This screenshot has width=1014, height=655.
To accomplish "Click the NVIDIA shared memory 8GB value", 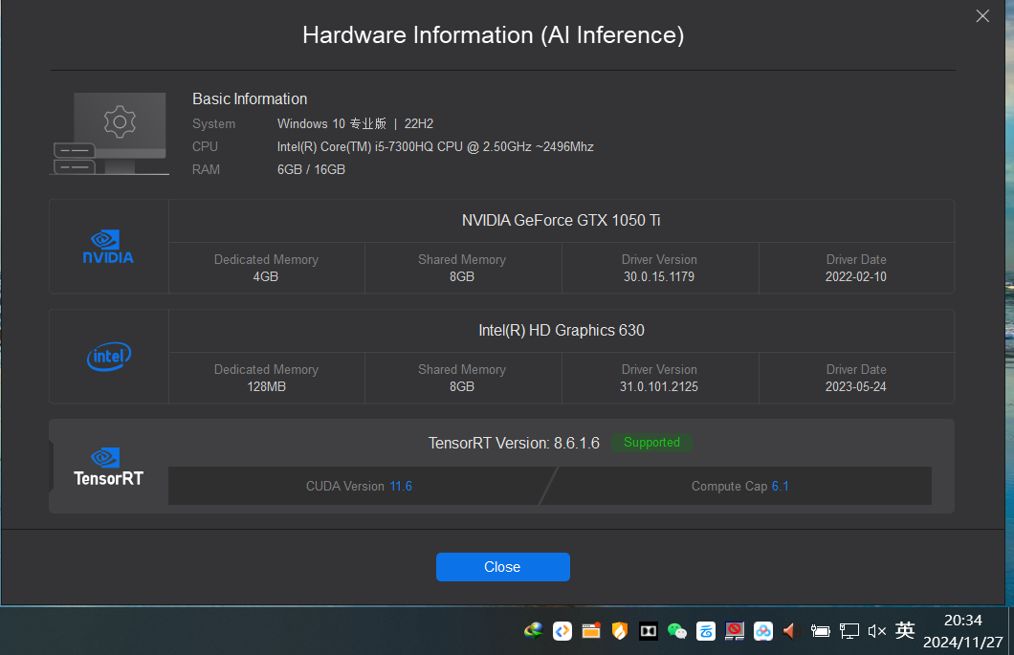I will 462,276.
